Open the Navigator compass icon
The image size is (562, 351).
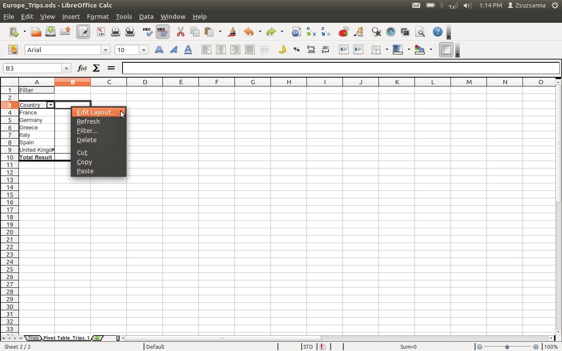pos(391,32)
